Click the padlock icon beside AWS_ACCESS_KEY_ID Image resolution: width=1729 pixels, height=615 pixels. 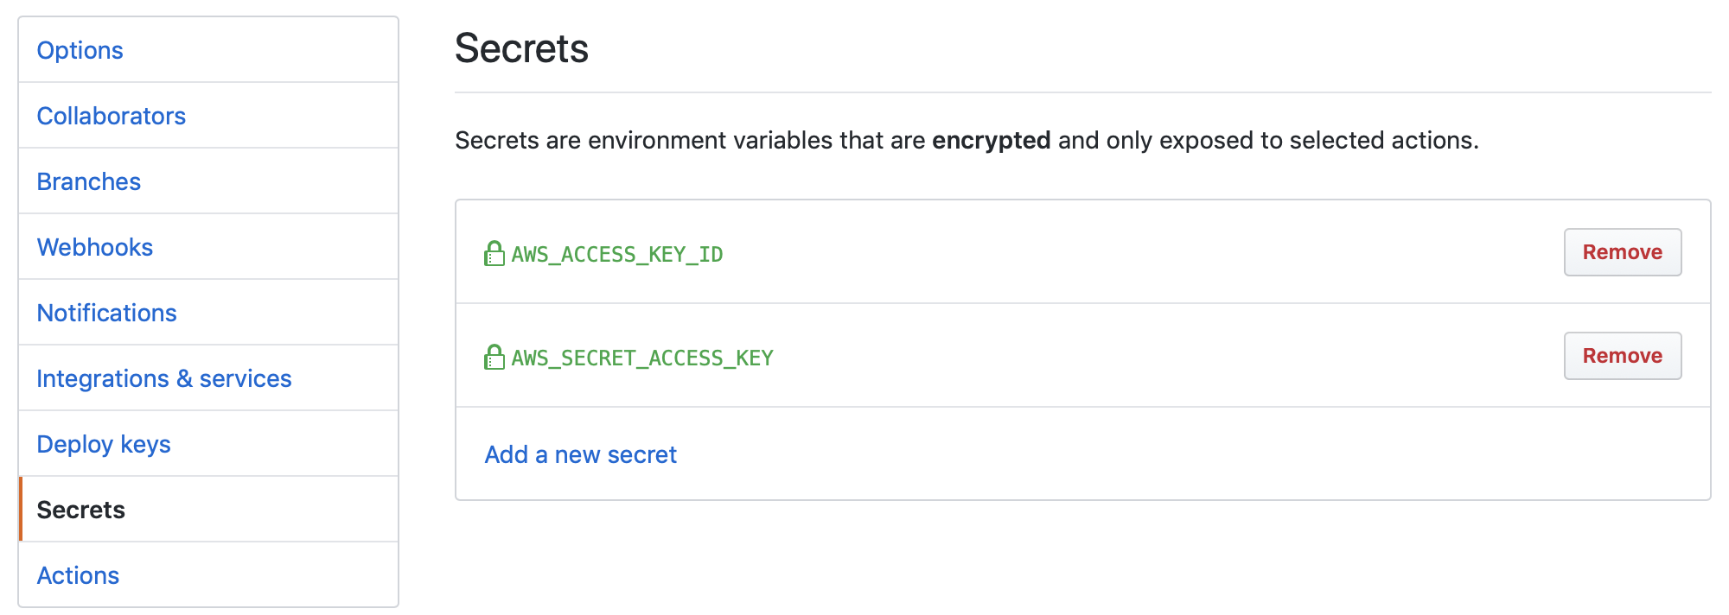point(493,254)
